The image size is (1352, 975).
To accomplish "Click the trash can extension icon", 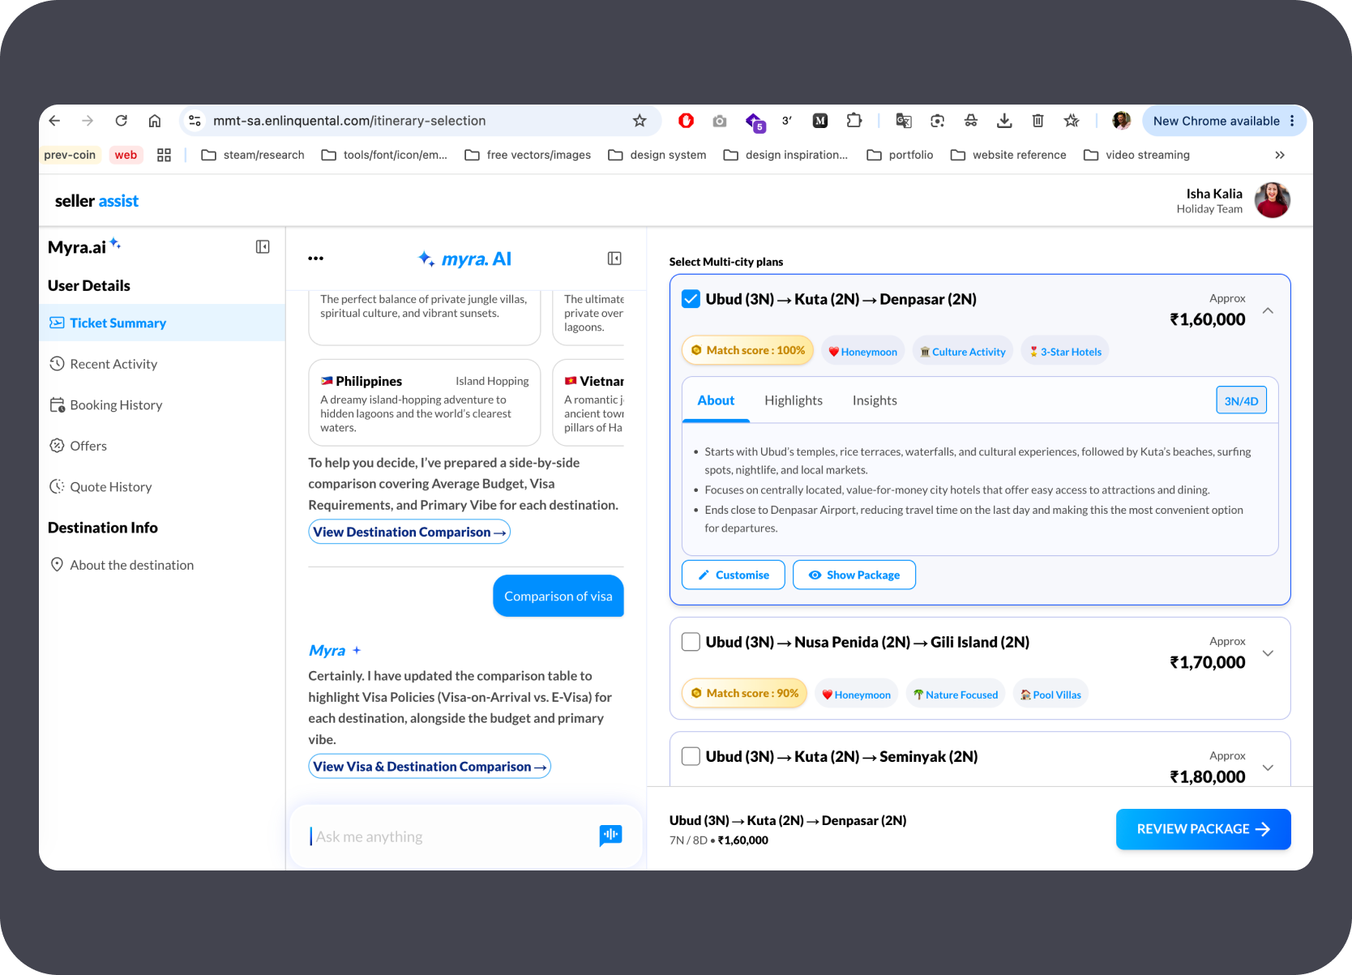I will pos(1038,121).
